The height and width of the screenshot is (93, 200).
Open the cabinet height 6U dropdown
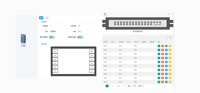[x=58, y=26]
